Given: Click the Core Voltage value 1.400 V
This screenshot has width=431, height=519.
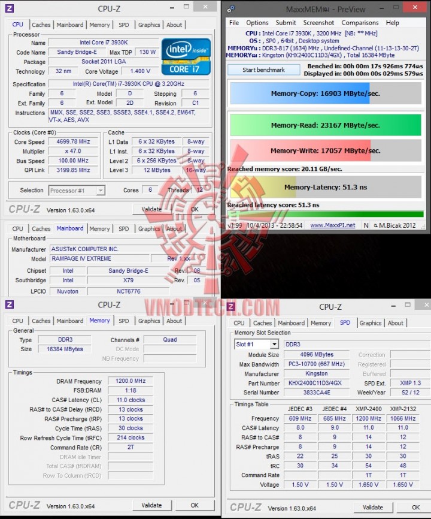Looking at the screenshot, I should coord(140,71).
